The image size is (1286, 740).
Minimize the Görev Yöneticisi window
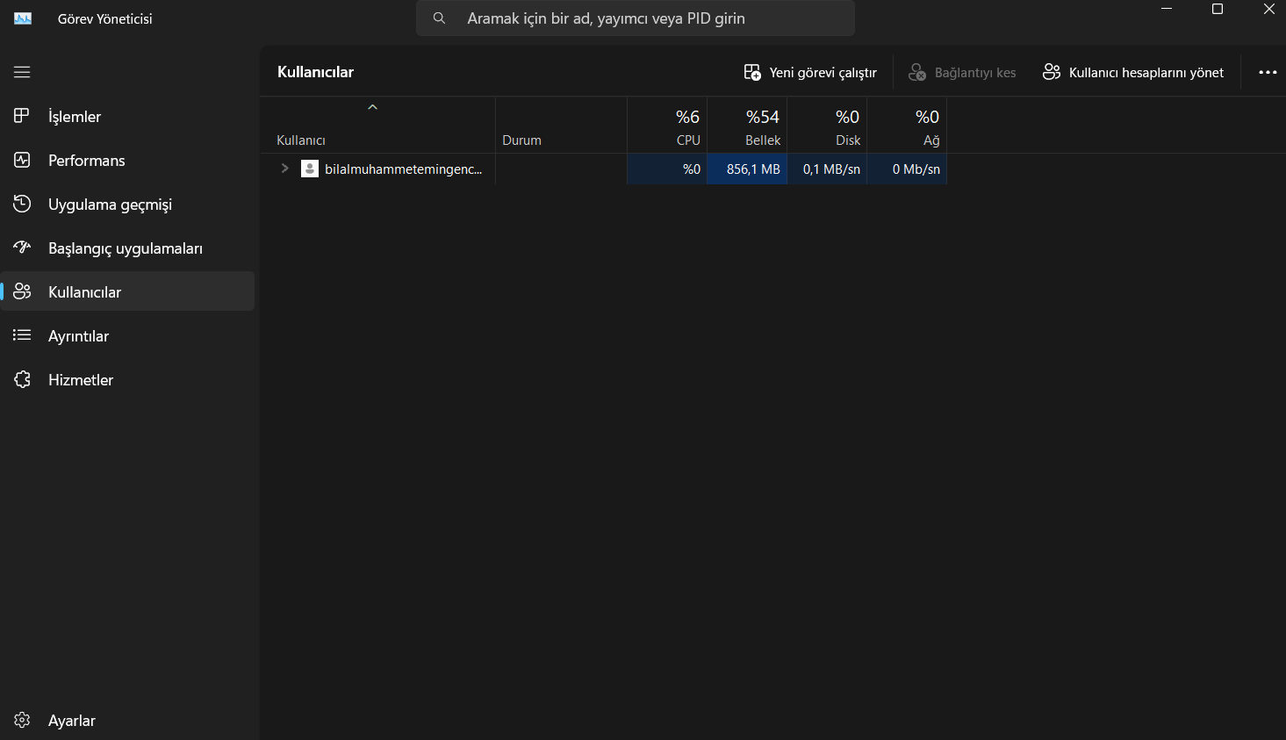click(x=1167, y=10)
